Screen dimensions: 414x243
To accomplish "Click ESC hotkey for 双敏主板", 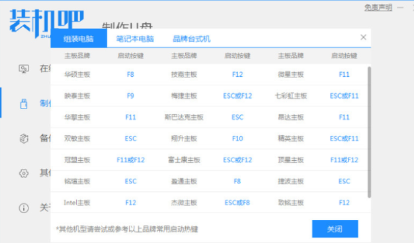I will pos(130,138).
